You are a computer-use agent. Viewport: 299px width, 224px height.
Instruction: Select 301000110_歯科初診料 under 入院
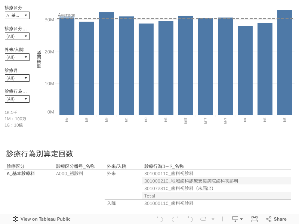click(169, 203)
